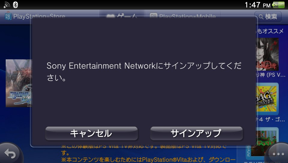Viewport: 288px width, 163px height.
Task: Open the three-dots options menu
Action: pyautogui.click(x=278, y=154)
